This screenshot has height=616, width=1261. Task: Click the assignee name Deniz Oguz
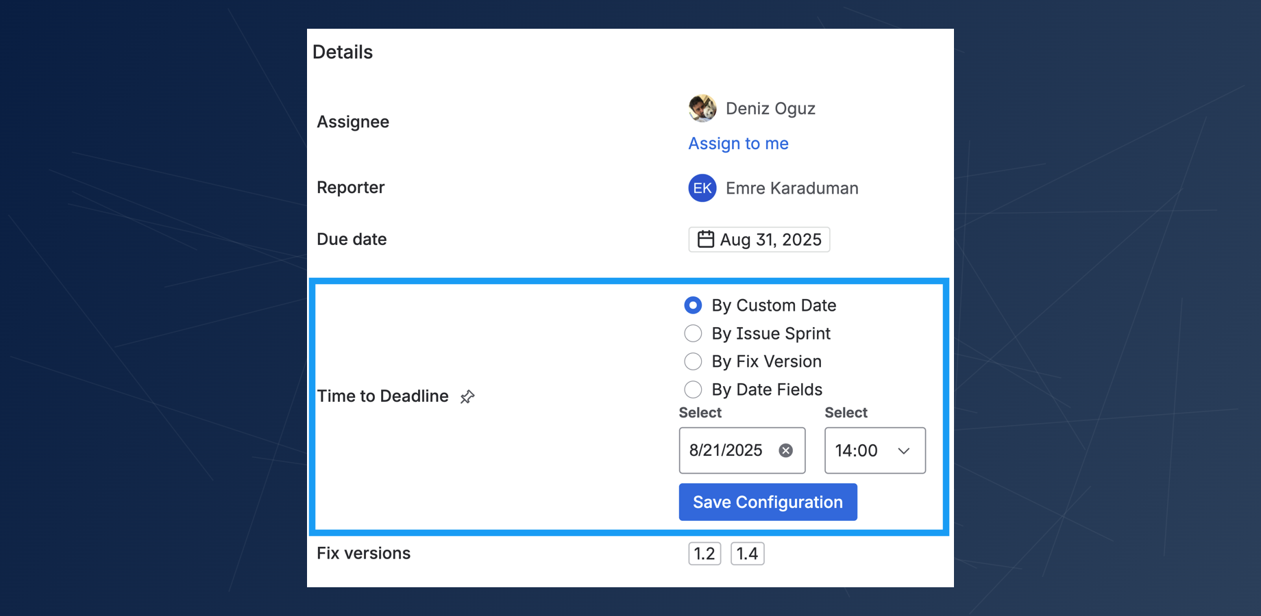click(770, 109)
